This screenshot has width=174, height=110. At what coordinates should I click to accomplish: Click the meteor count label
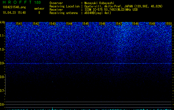click(39, 9)
